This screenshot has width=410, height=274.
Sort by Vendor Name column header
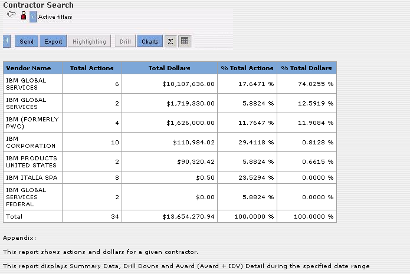coord(32,68)
